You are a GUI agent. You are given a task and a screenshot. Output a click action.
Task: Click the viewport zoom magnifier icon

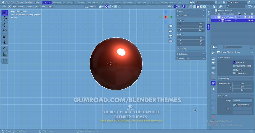(x=170, y=26)
